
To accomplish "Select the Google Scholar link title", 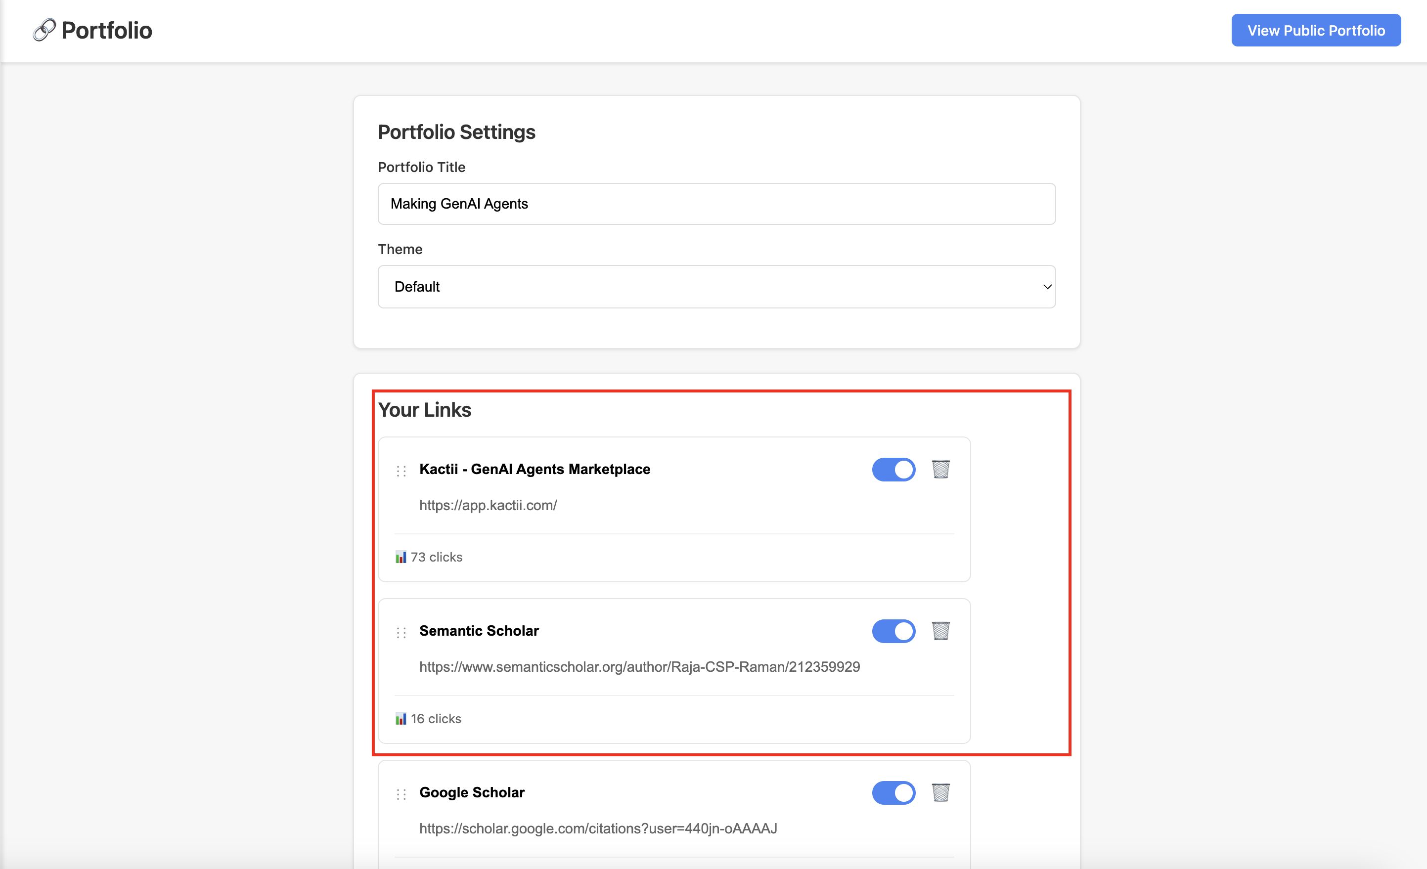I will click(x=471, y=792).
